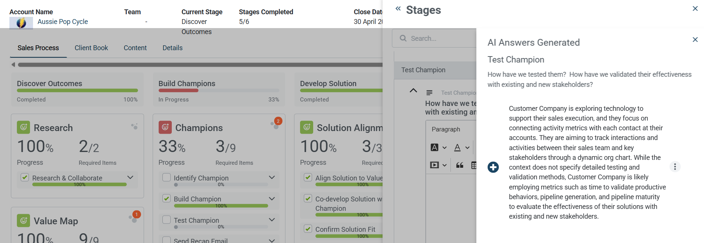Open three-dot options menu beside AI answer

(x=675, y=167)
